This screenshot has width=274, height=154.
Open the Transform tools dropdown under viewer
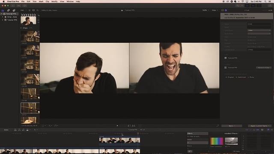point(44,125)
